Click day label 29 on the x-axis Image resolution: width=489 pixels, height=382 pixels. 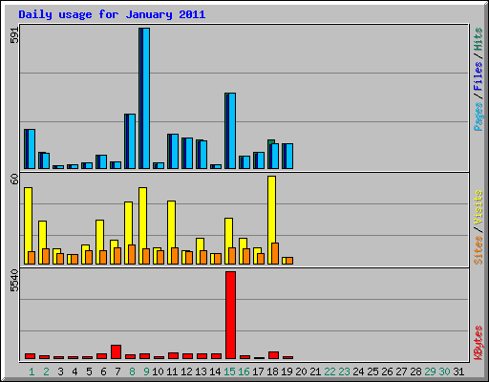click(430, 371)
